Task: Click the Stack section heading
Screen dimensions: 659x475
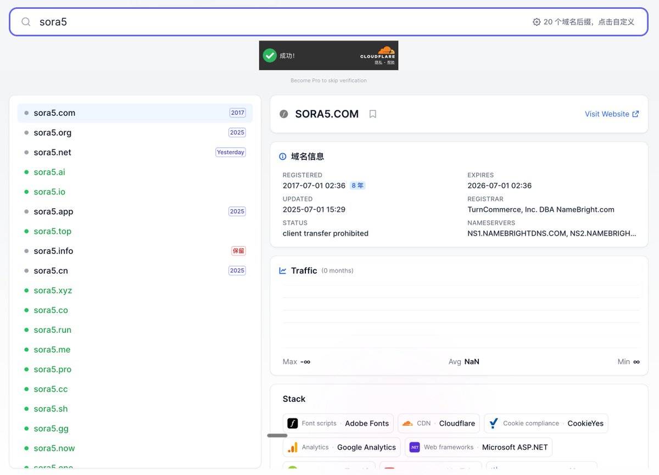Action: [x=294, y=399]
